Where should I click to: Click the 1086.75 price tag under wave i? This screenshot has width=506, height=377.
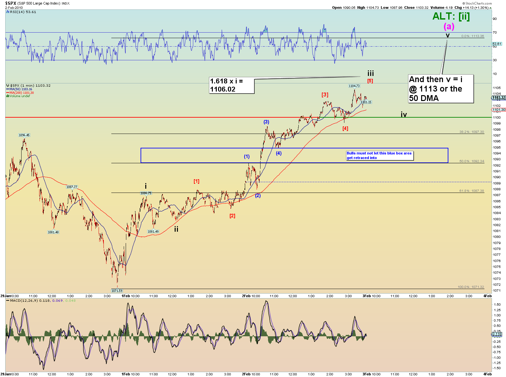pyautogui.click(x=146, y=193)
